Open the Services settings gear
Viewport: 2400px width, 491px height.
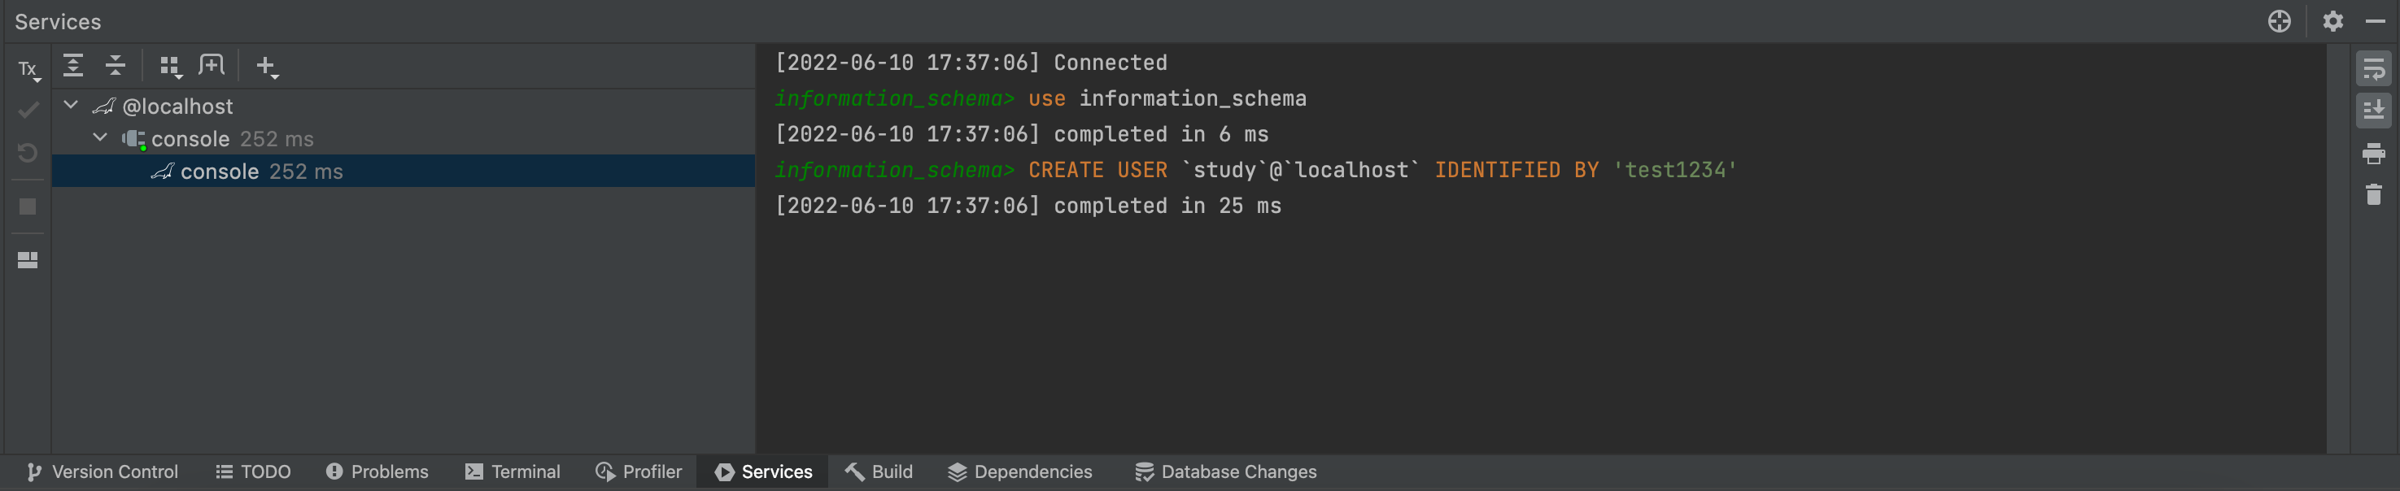point(2333,21)
